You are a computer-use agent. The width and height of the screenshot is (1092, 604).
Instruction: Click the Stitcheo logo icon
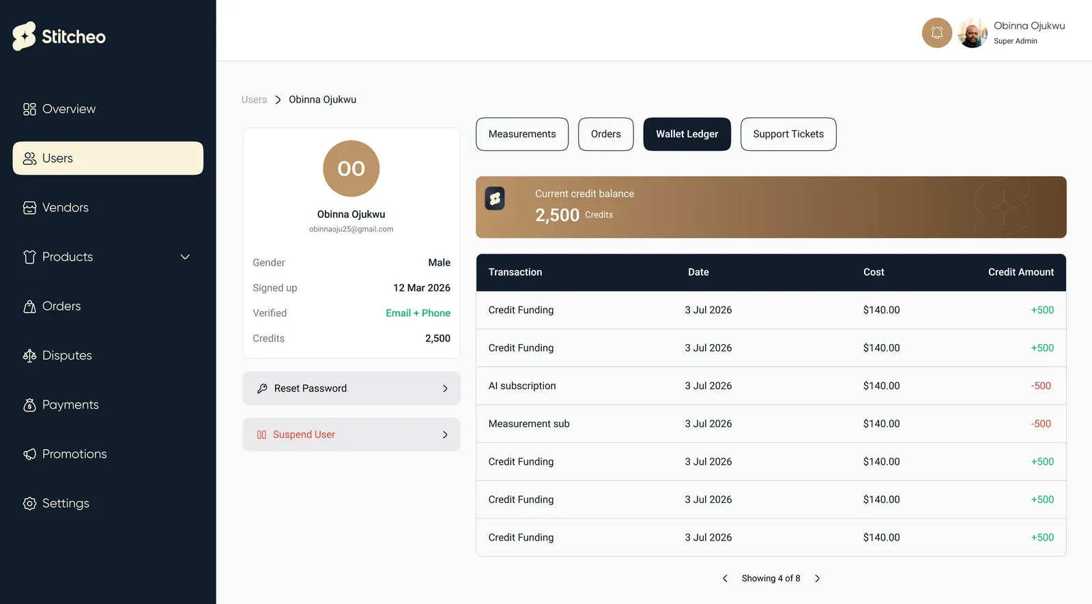(24, 36)
